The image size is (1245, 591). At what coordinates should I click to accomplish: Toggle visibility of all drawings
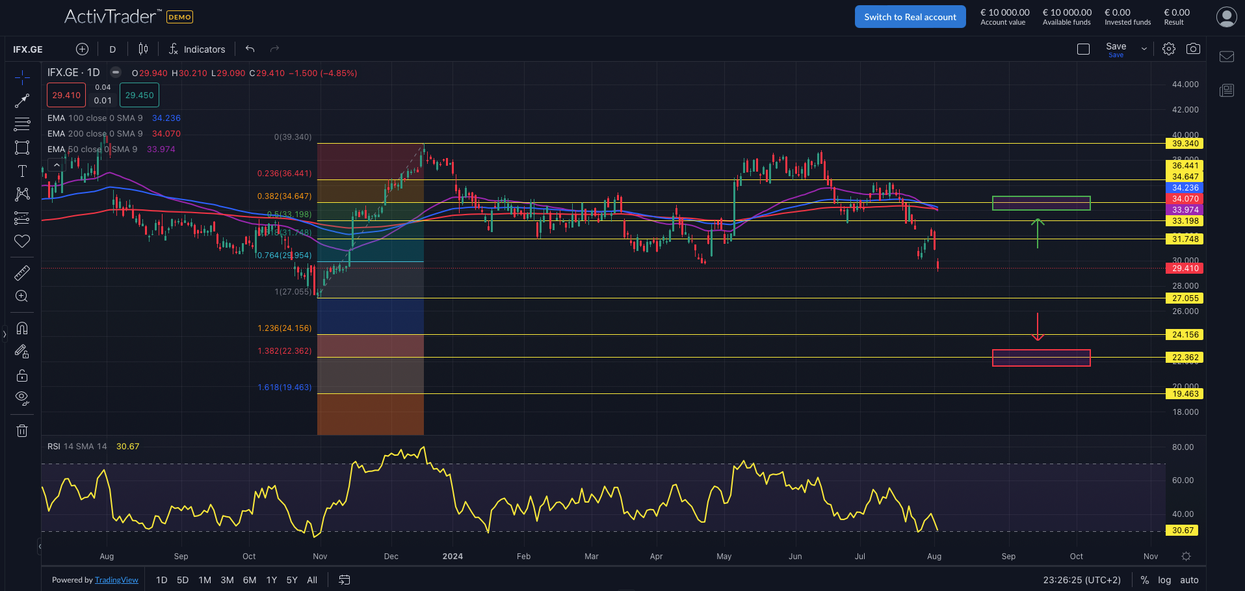point(22,398)
